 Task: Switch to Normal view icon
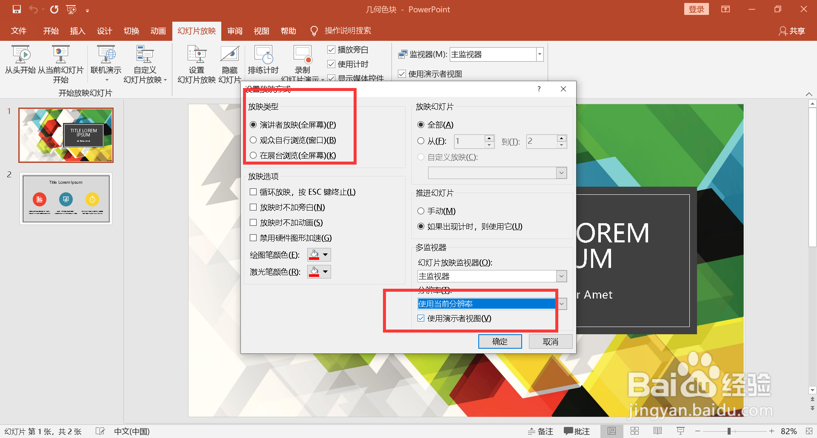pos(611,431)
